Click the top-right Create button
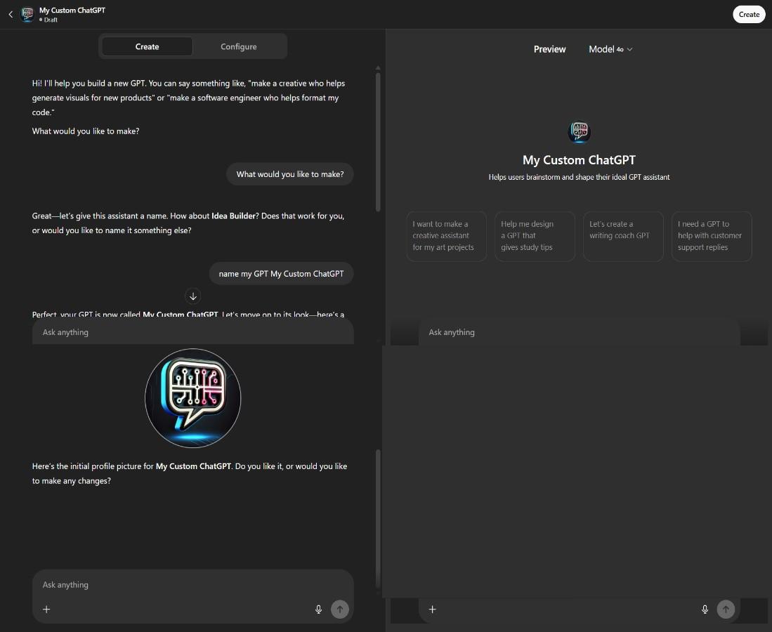The image size is (772, 632). pyautogui.click(x=749, y=14)
